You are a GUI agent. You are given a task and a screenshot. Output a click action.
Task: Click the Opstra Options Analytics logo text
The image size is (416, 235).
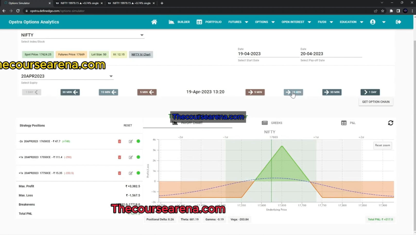tap(34, 22)
